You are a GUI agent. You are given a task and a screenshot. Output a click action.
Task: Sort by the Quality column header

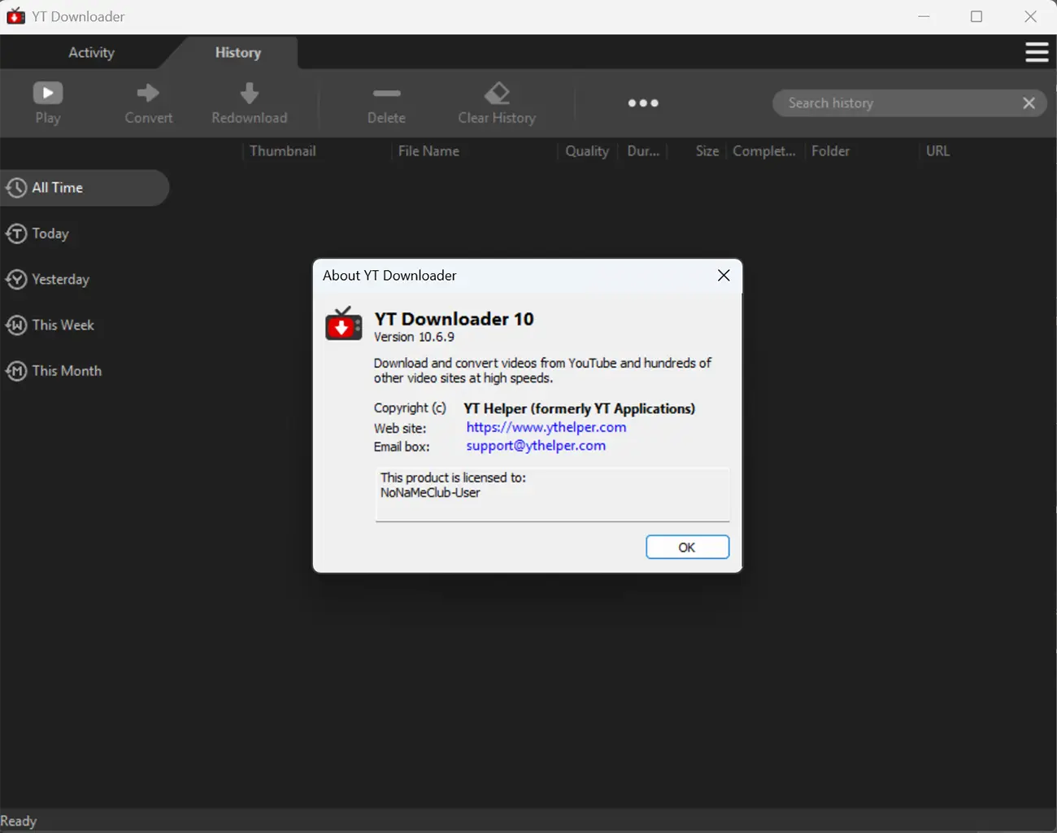[x=587, y=151]
